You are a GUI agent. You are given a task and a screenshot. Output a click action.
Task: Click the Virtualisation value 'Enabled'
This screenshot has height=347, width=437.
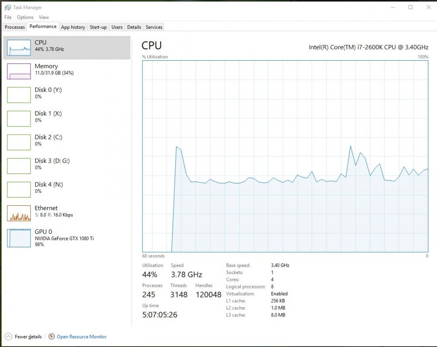[x=279, y=294]
